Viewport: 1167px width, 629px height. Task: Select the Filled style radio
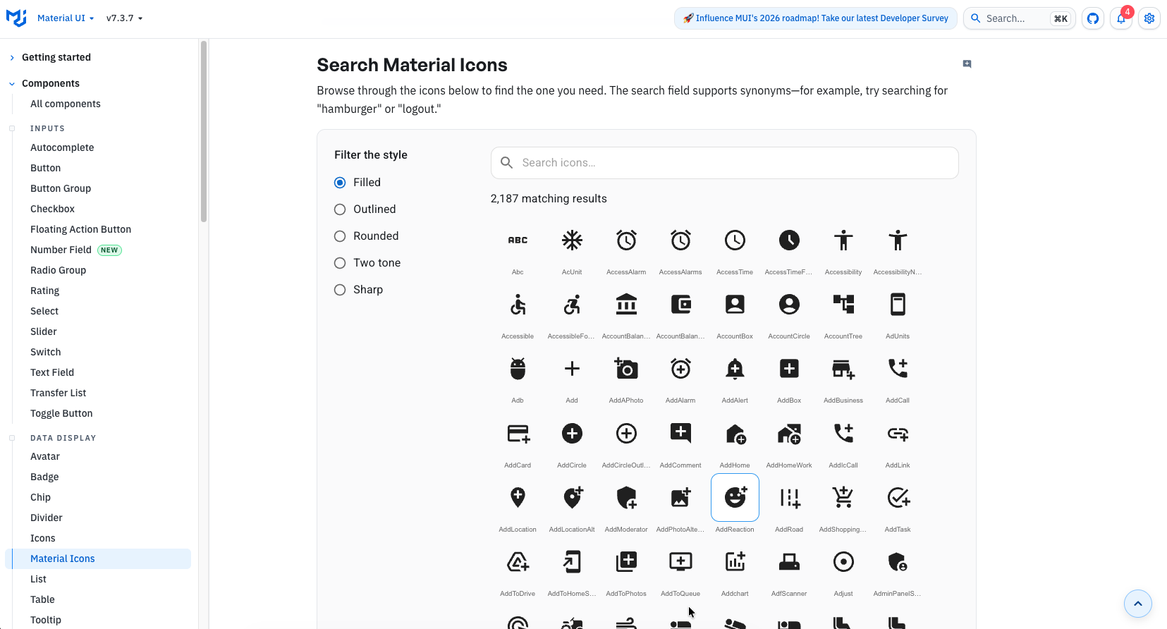340,183
